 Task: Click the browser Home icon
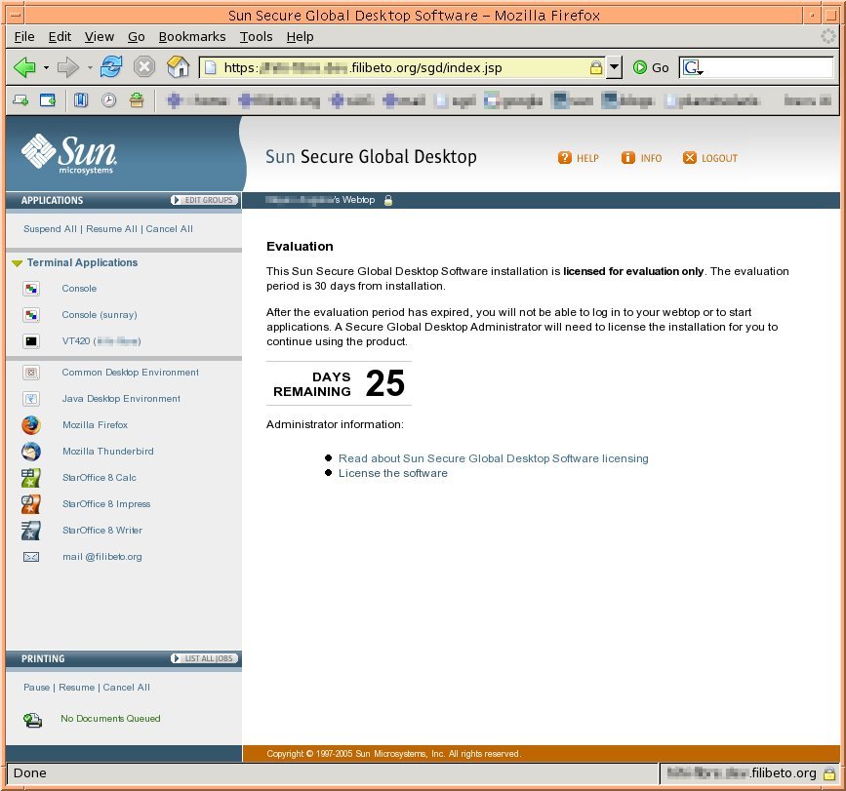point(178,67)
